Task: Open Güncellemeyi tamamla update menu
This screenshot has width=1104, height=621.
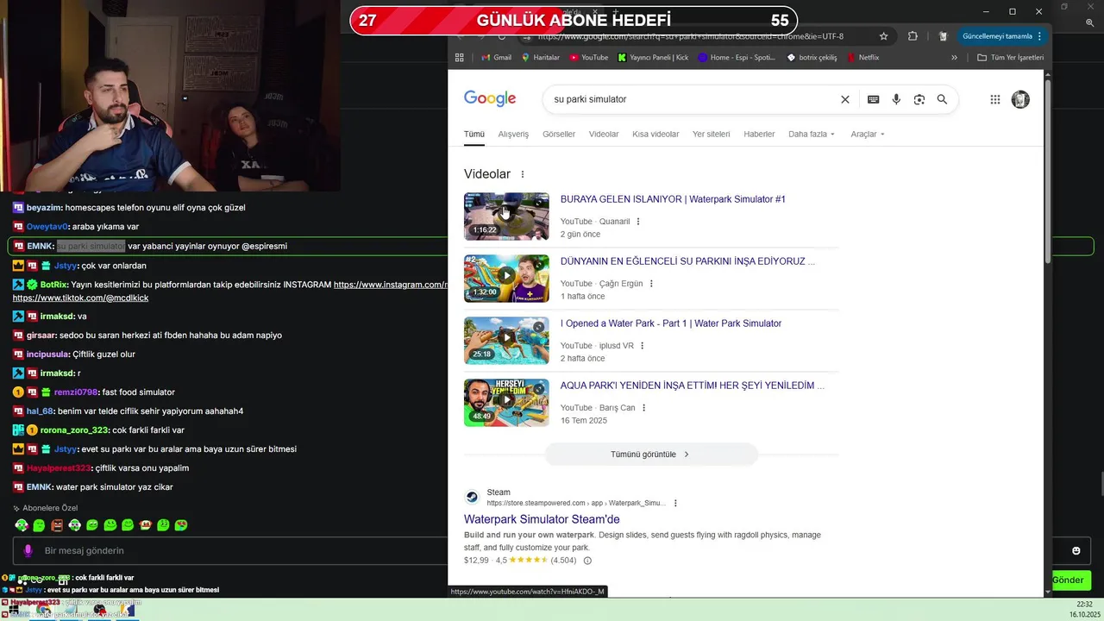Action: coord(1001,36)
